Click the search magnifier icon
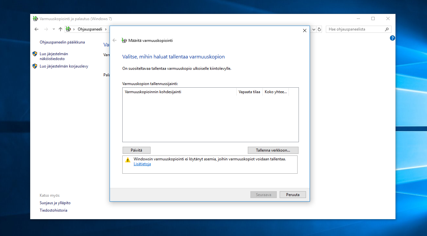This screenshot has height=236, width=427. pos(387,29)
